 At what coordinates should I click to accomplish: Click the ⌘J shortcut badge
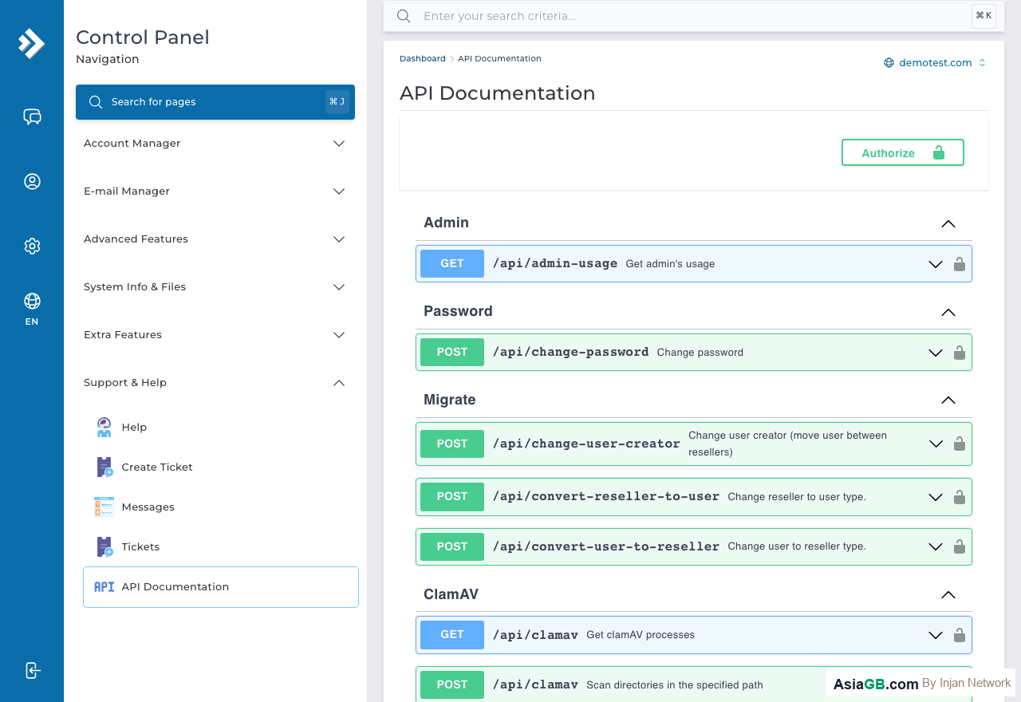[x=337, y=102]
